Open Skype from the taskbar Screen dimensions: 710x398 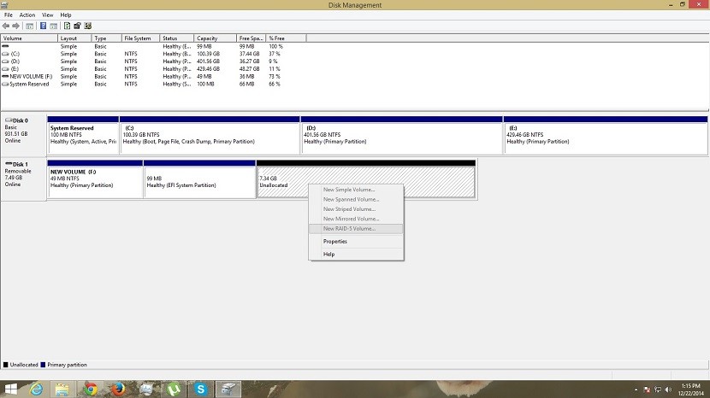(200, 389)
